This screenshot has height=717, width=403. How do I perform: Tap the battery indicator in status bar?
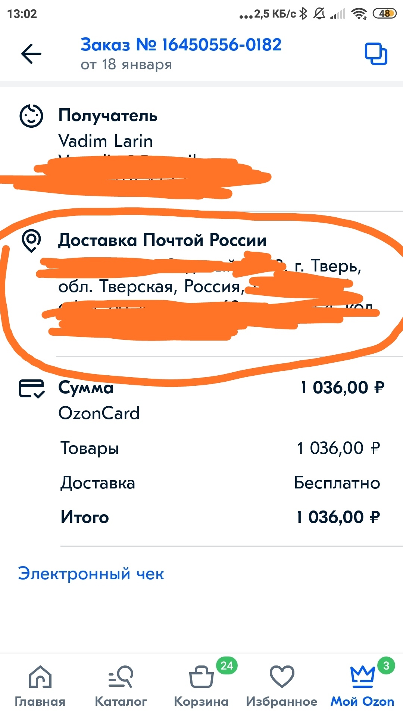pos(385,14)
